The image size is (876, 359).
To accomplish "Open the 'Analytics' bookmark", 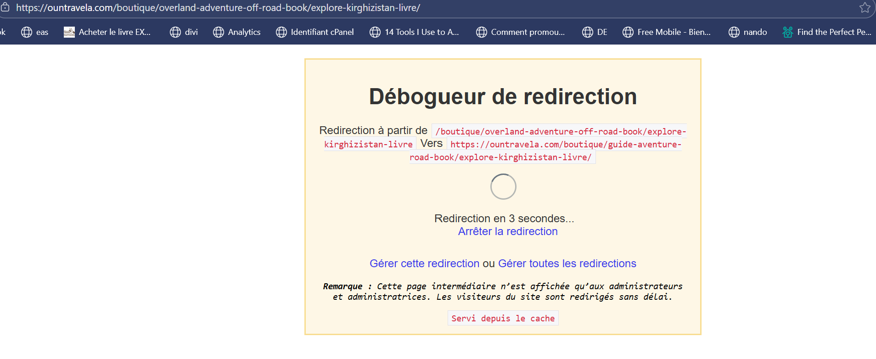I will coord(237,32).
